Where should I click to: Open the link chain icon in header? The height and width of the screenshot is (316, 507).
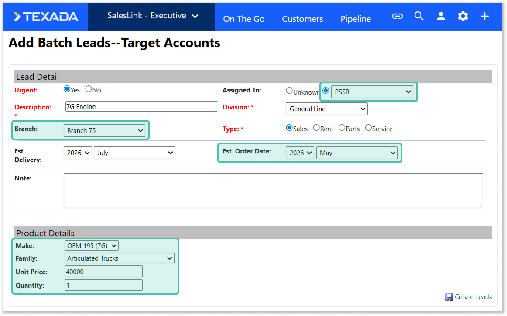tap(397, 17)
